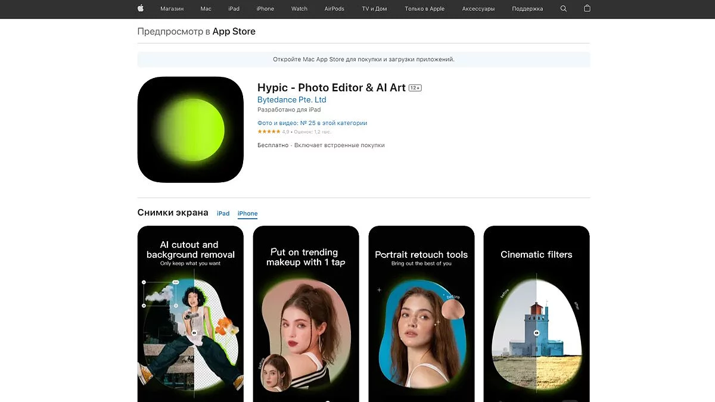Screen dimensions: 715x402
Task: Open the search magnifier icon
Action: pyautogui.click(x=564, y=9)
